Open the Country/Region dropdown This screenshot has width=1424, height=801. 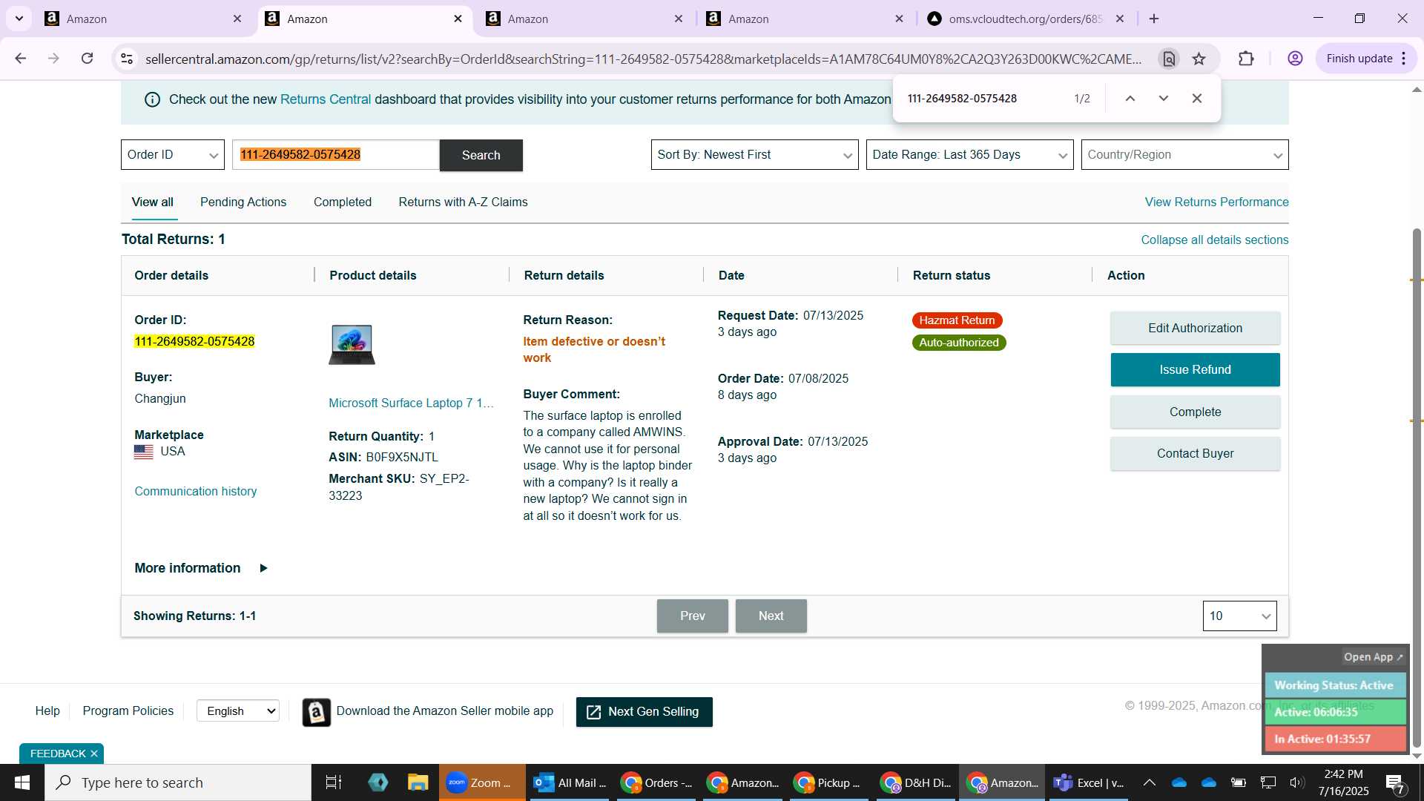pos(1184,154)
